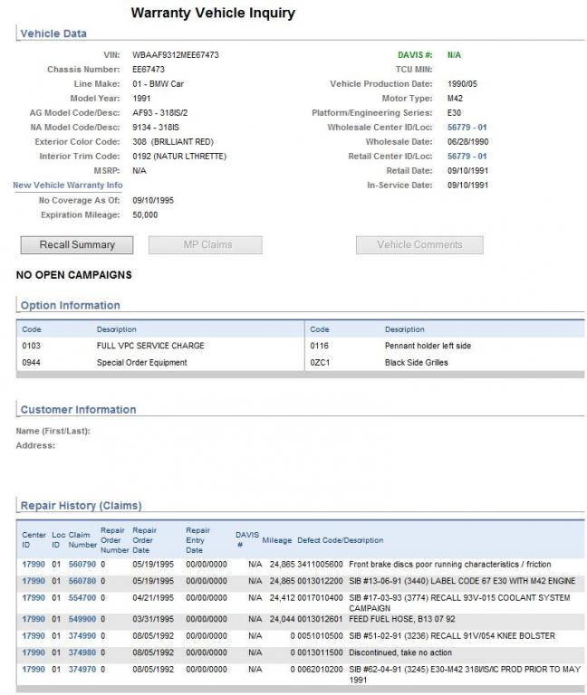Click the Customer Information section heading
The width and height of the screenshot is (587, 695).
78,410
